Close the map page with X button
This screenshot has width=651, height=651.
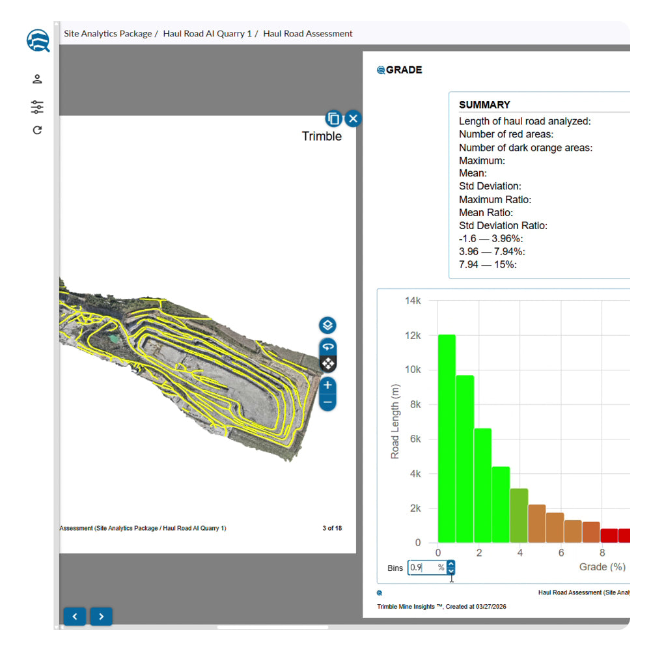(x=353, y=118)
